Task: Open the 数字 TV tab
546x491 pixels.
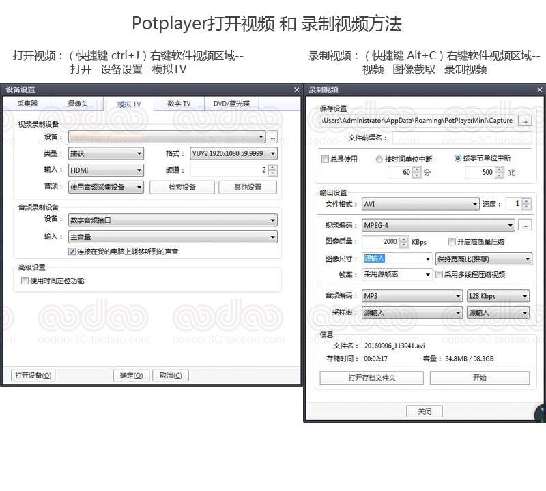Action: (179, 104)
